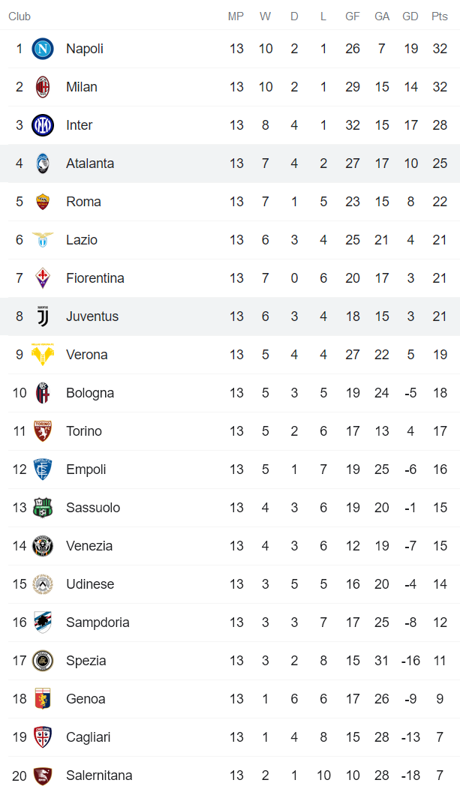The width and height of the screenshot is (460, 807).
Task: Select the Bologna team name
Action: click(x=90, y=393)
